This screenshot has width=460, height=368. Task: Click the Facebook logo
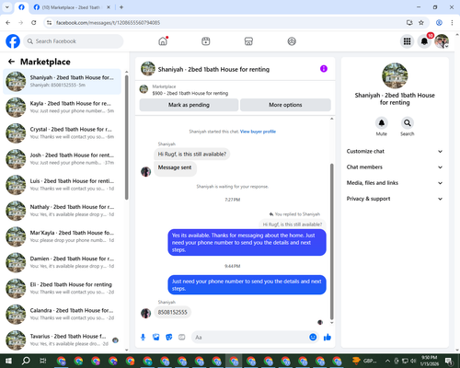[x=13, y=41]
